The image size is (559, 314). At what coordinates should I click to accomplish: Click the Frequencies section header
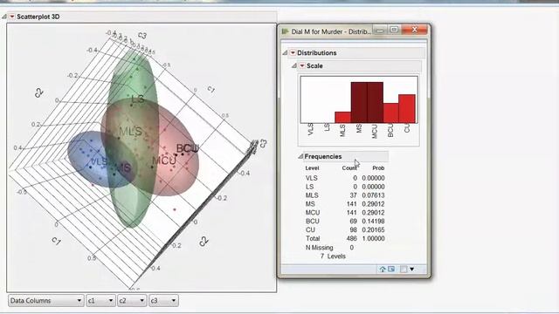click(x=346, y=156)
